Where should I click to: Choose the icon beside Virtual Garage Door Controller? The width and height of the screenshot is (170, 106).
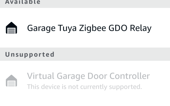11,81
